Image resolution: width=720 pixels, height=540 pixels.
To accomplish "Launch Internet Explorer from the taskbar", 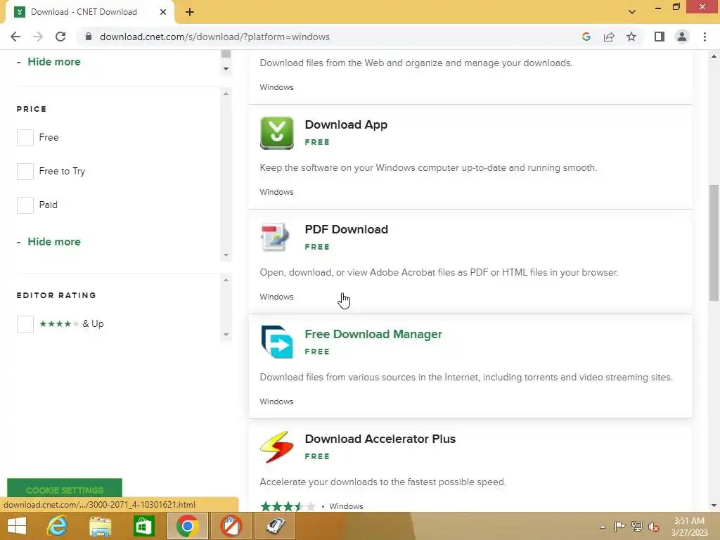I will [x=57, y=526].
